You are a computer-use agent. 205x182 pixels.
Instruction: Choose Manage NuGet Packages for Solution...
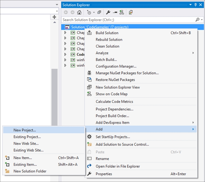[141, 73]
